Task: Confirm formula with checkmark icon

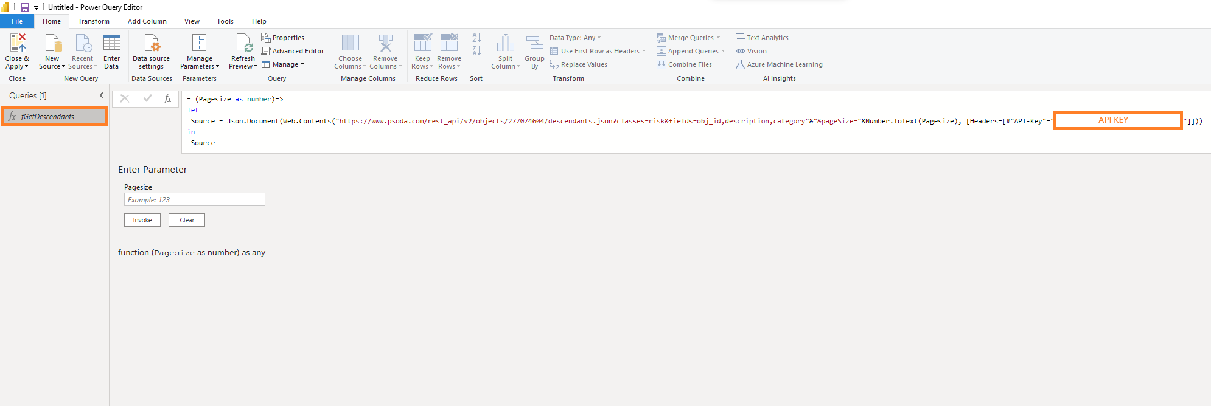Action: coord(147,98)
